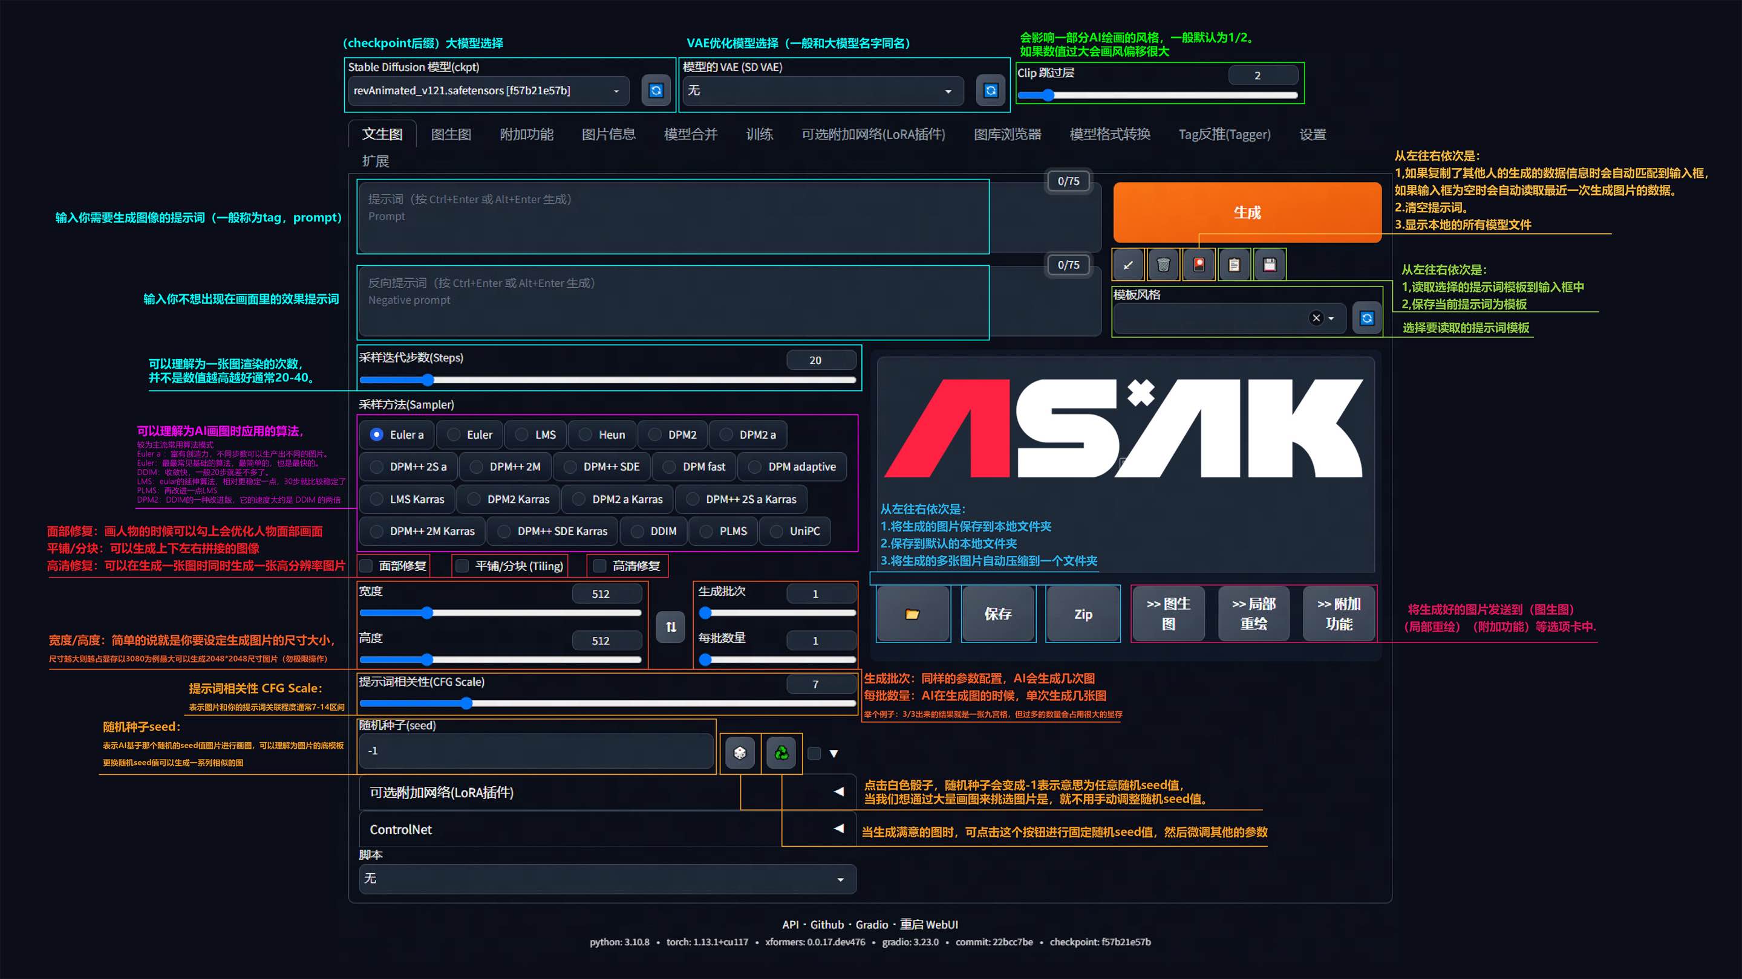The width and height of the screenshot is (1742, 979).
Task: Enable the 高清修复 checkbox
Action: [x=599, y=566]
